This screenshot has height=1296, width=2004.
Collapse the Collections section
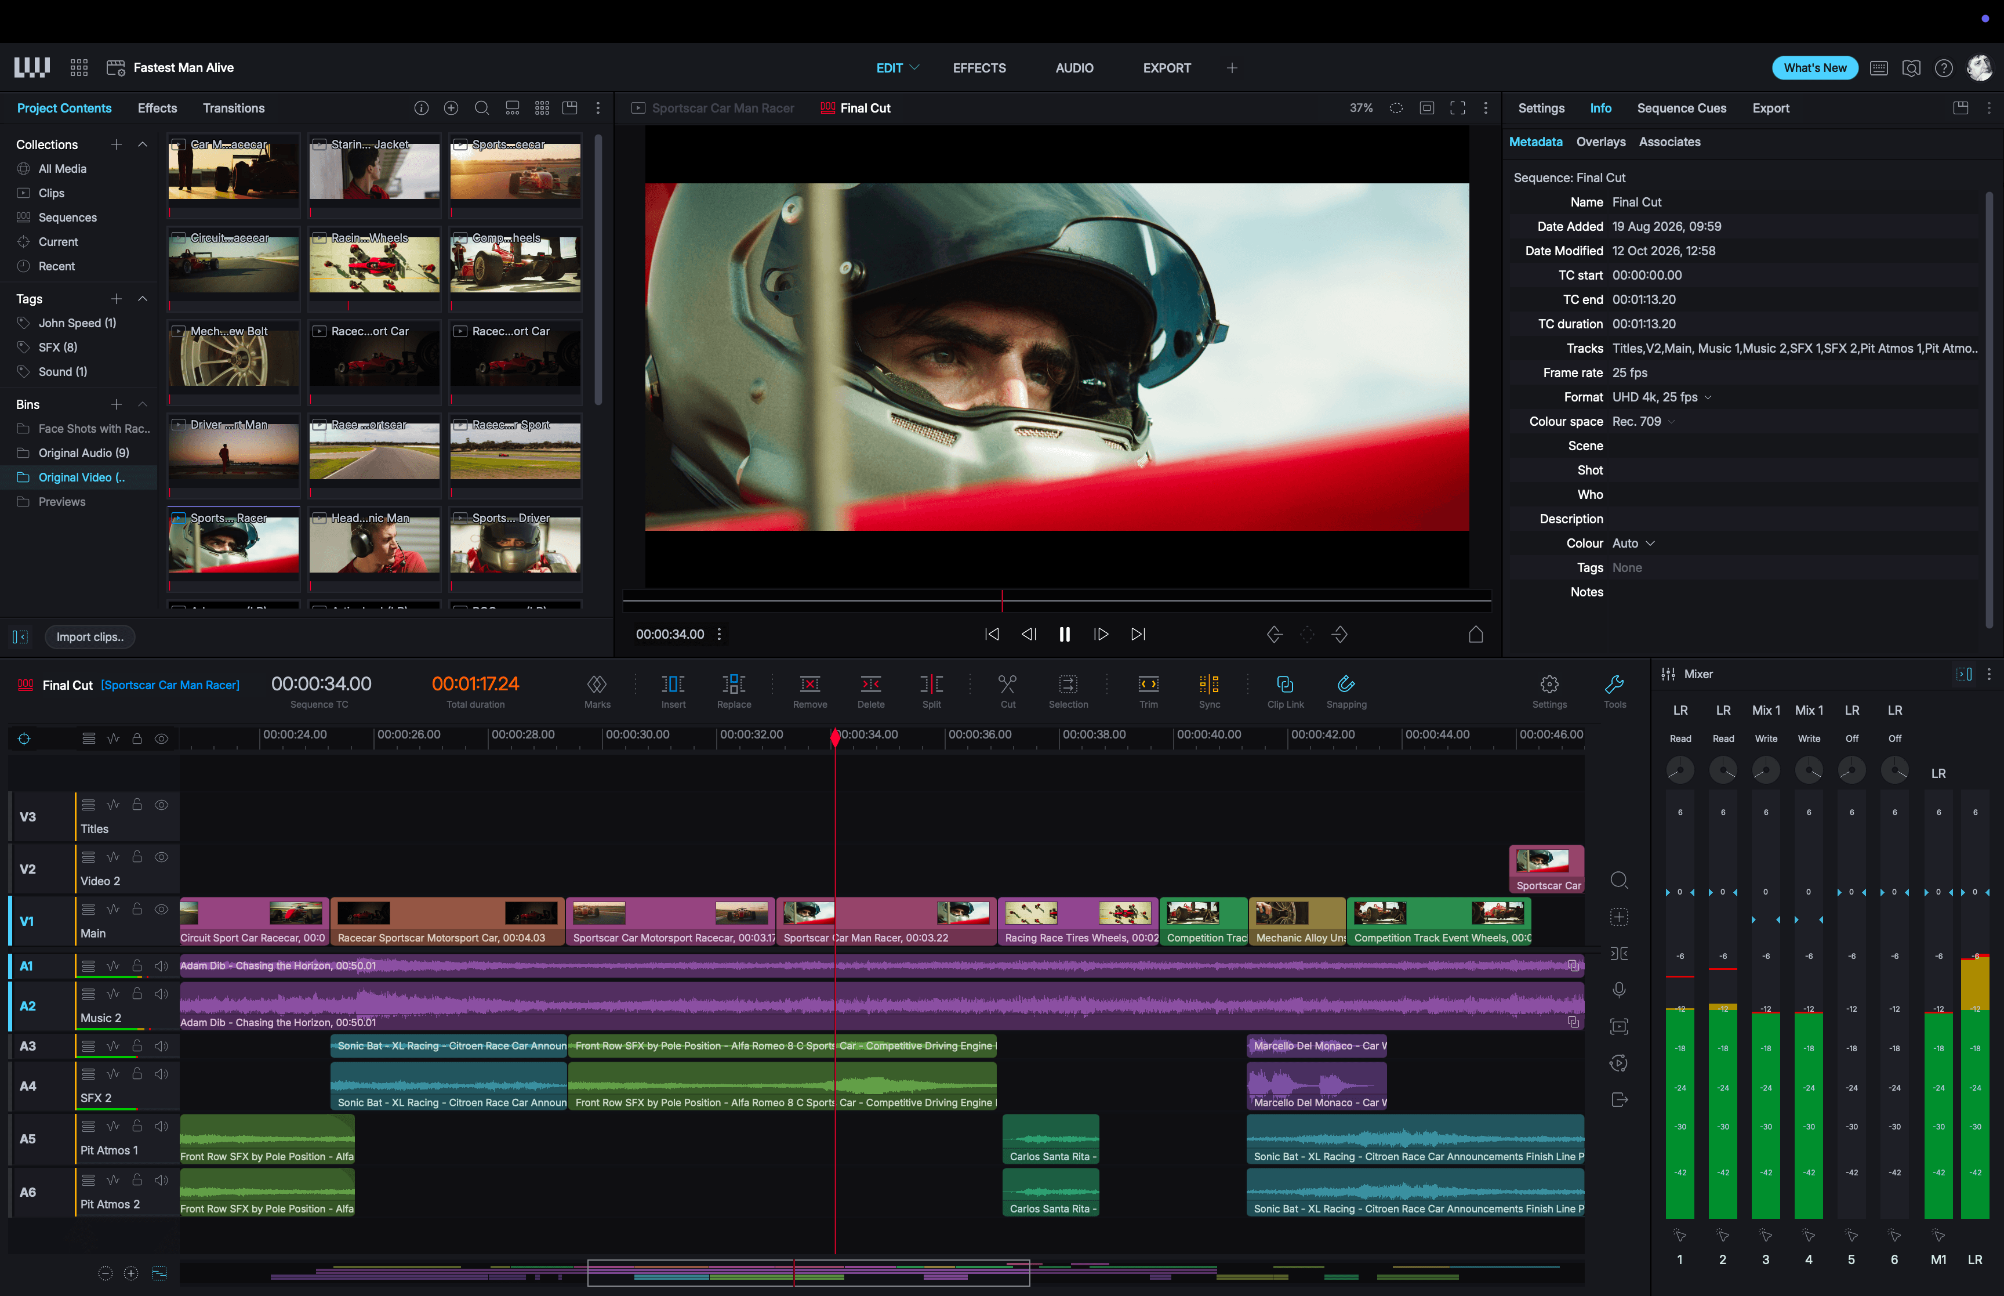(142, 145)
